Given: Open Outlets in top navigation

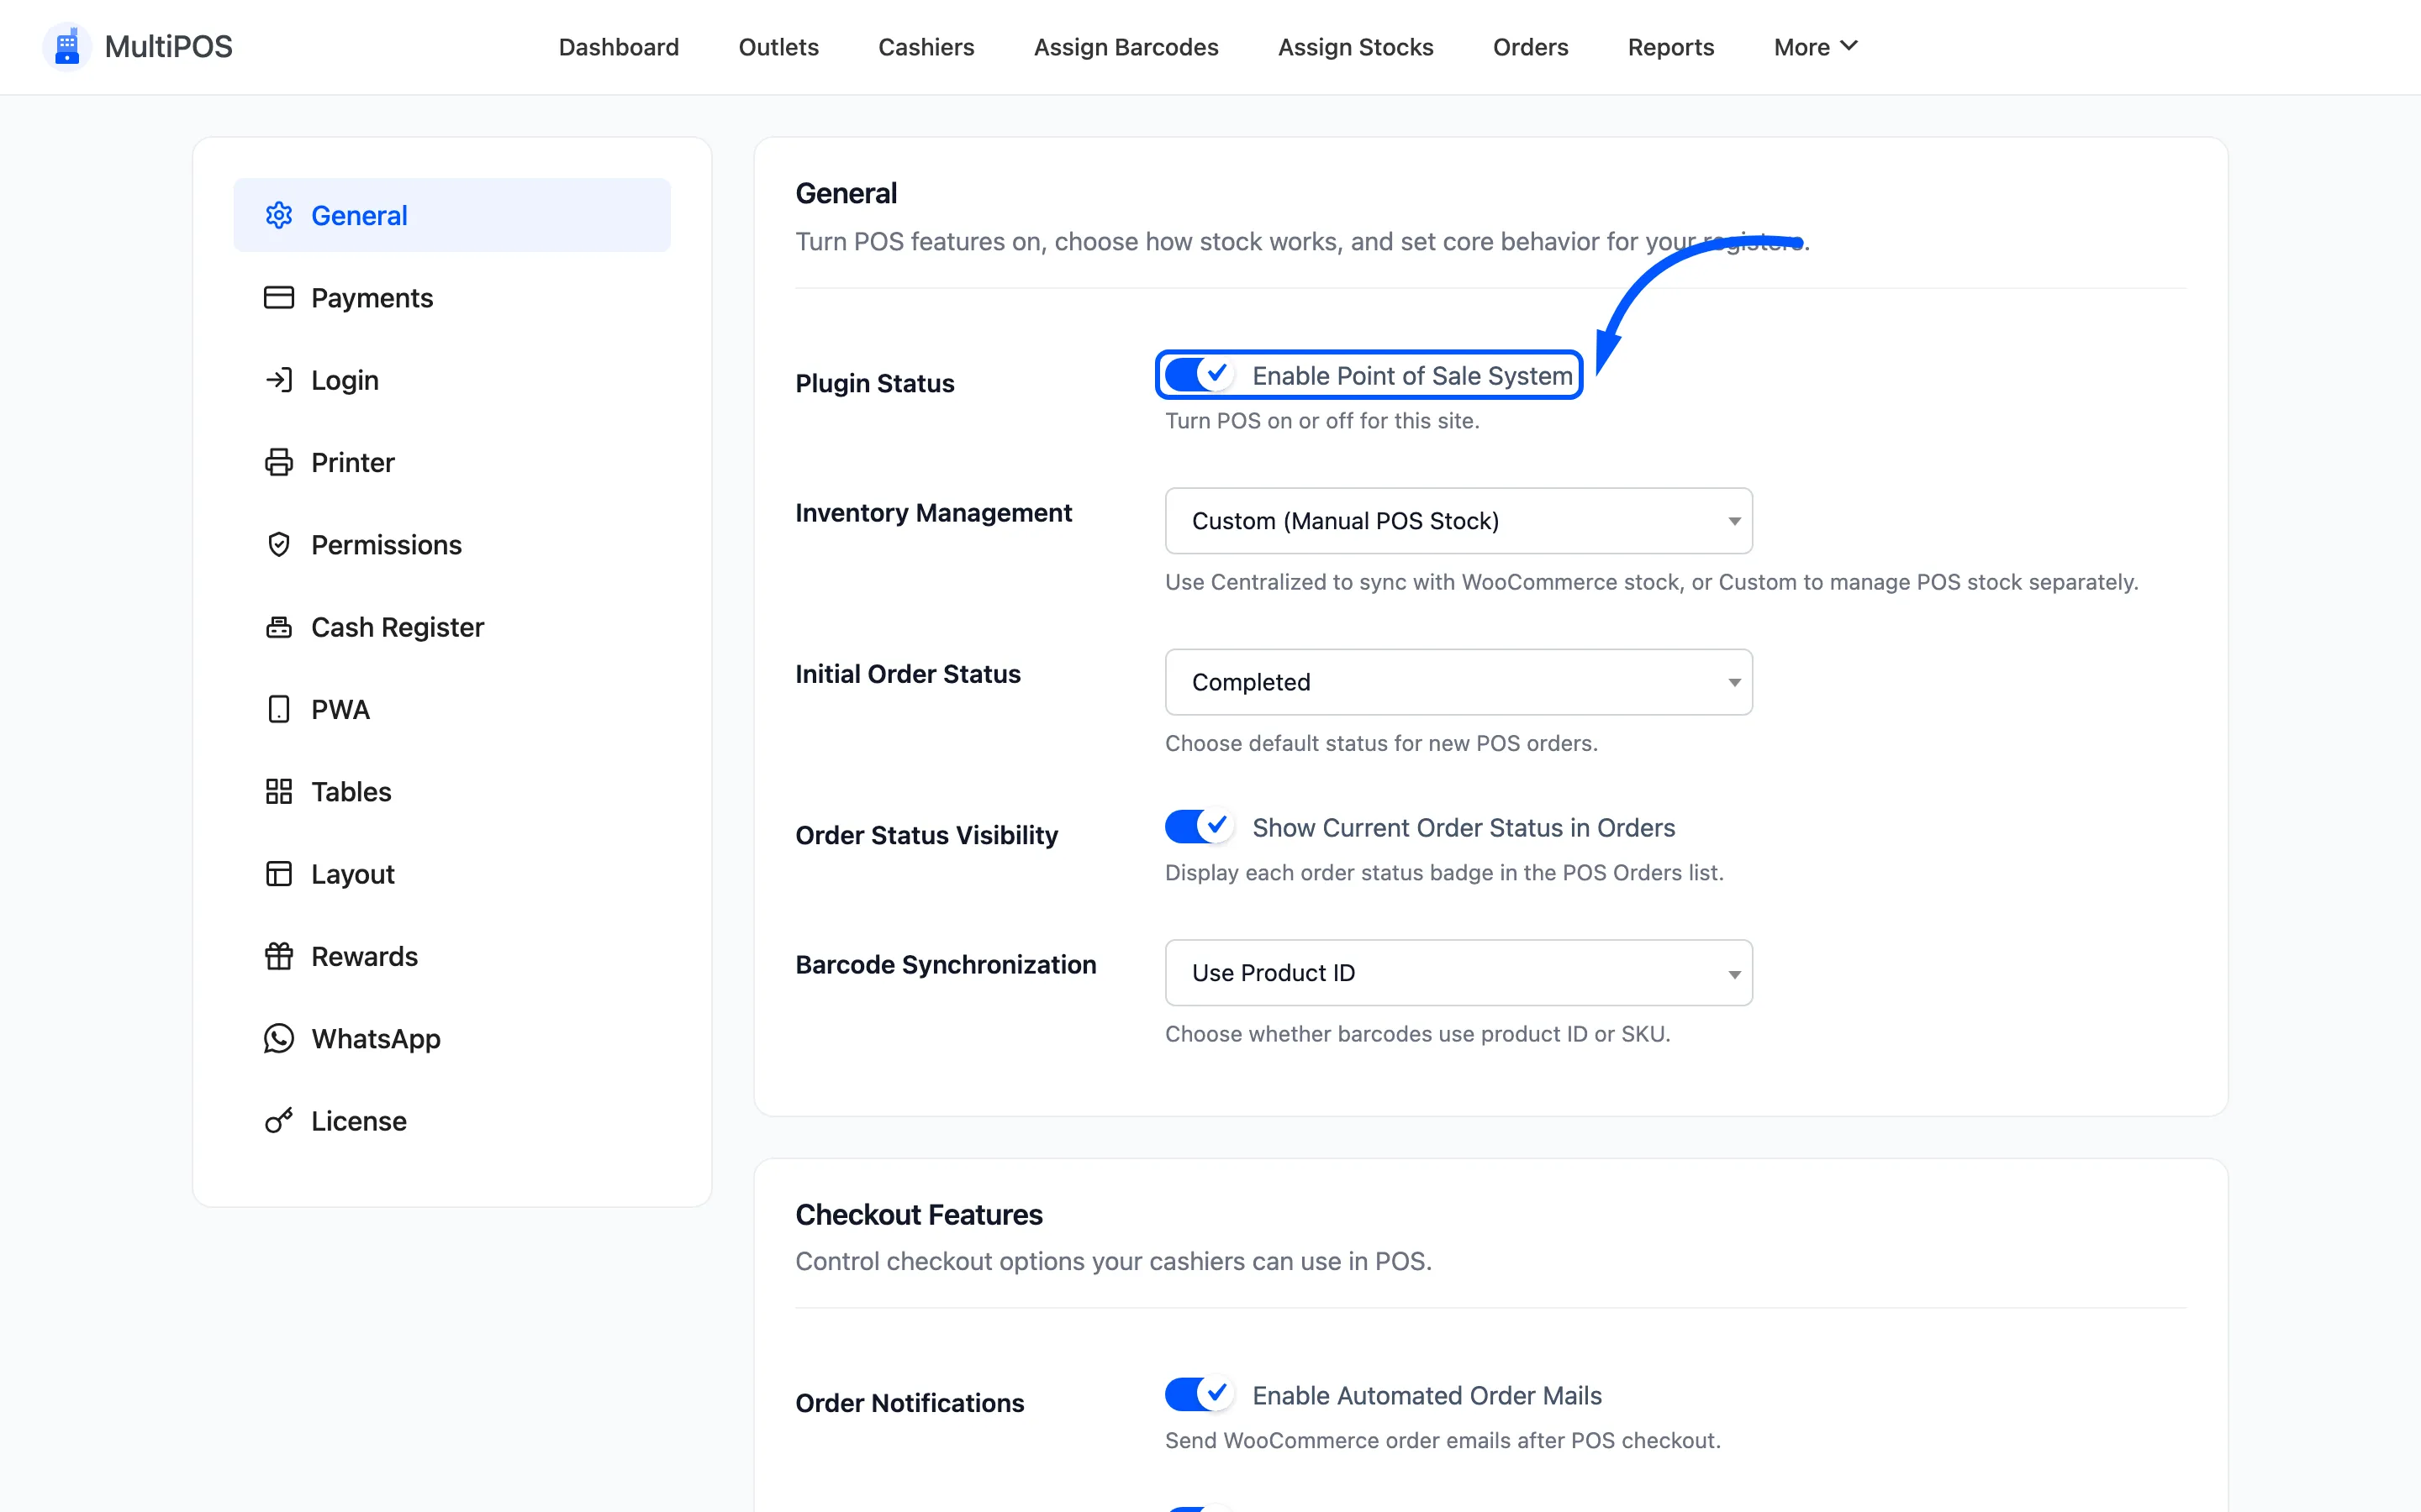Looking at the screenshot, I should click(778, 47).
